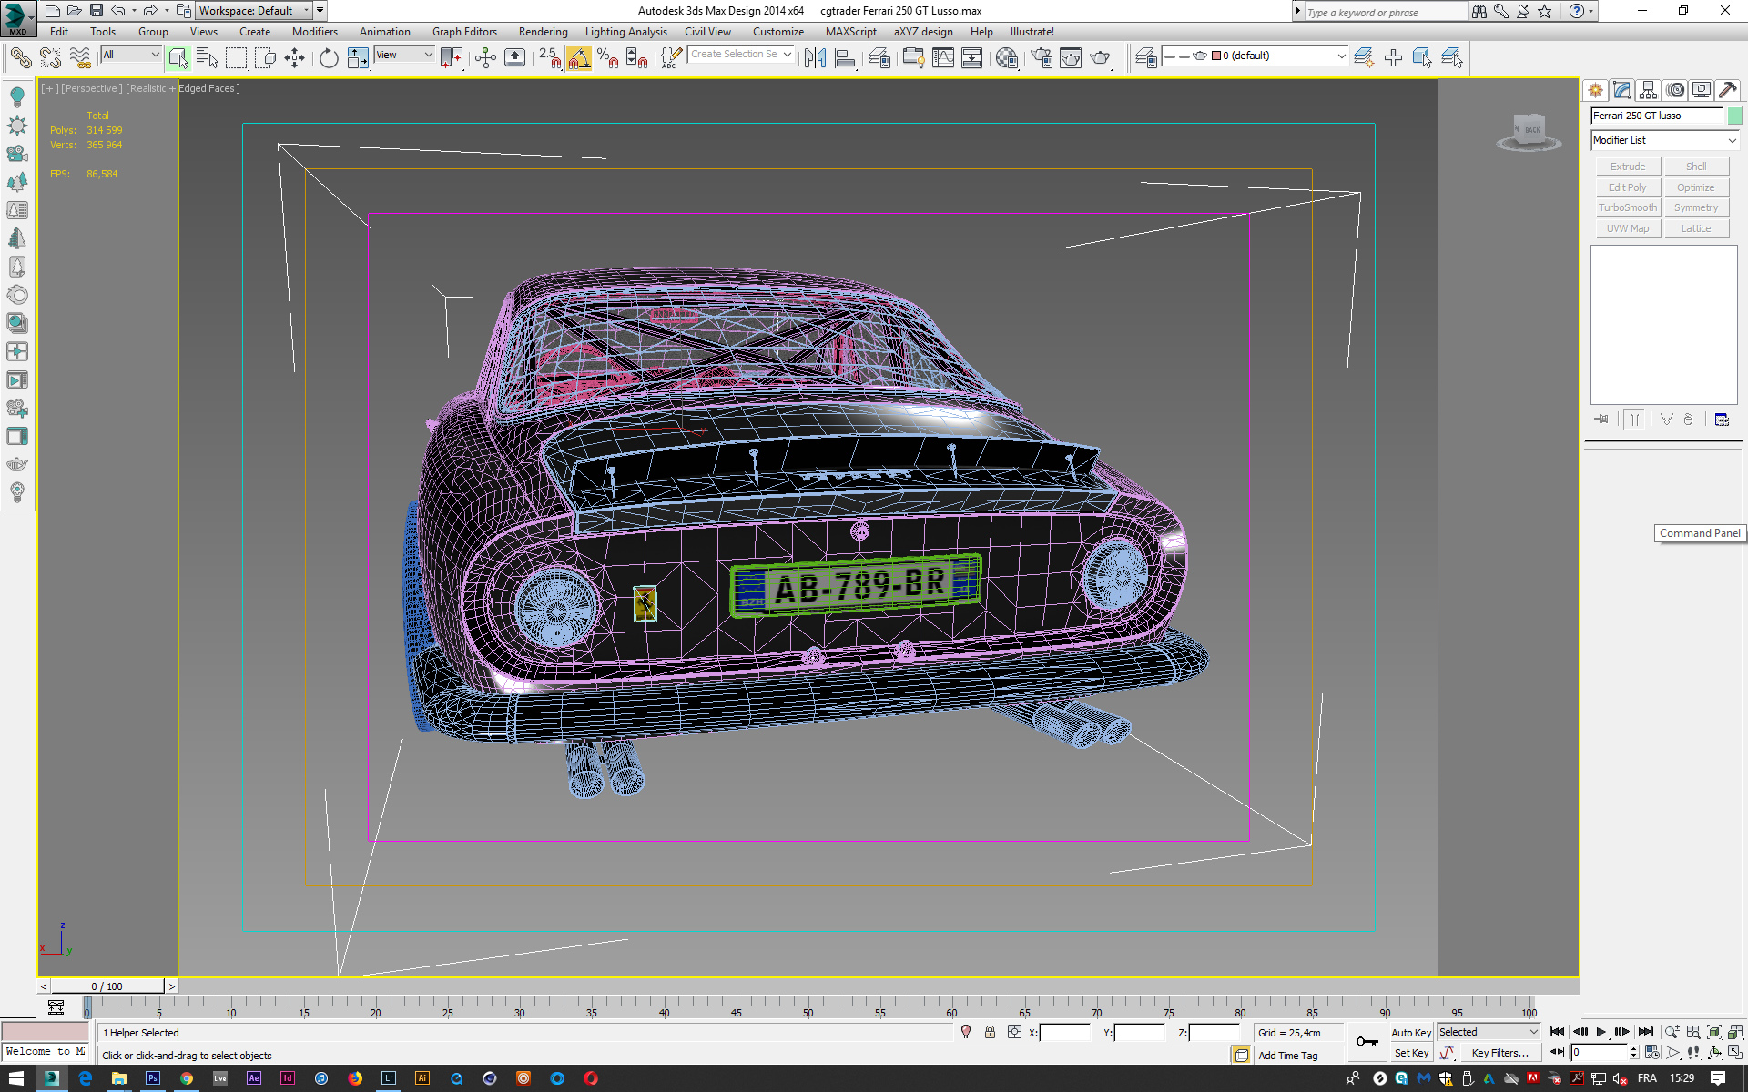Screen dimensions: 1748x1092
Task: Open the Mirror tool
Action: point(815,58)
